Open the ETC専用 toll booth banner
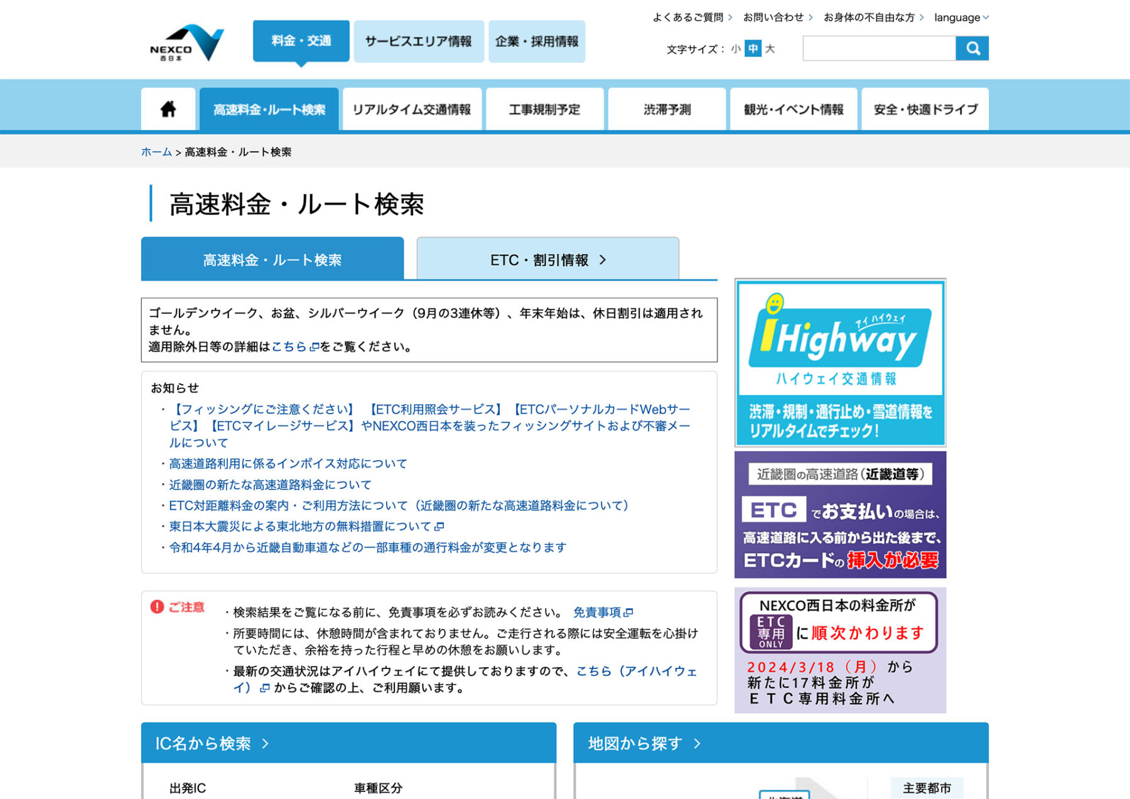This screenshot has width=1130, height=799. coord(840,650)
